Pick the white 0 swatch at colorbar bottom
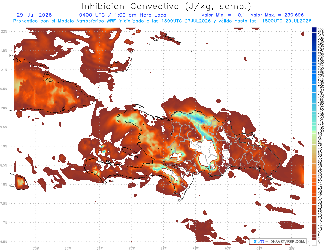Screen dimensions: 327x252 (x=314, y=243)
